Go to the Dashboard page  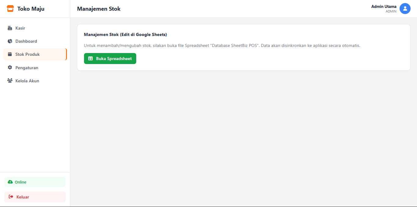point(26,41)
